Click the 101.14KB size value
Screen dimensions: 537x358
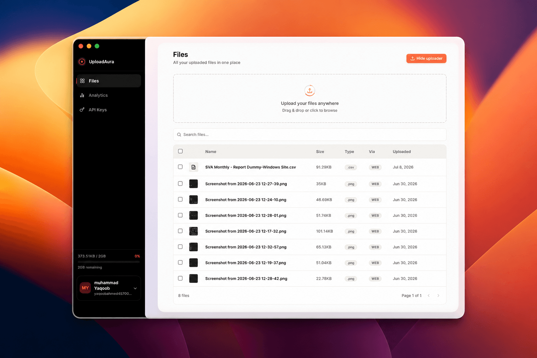pos(324,231)
